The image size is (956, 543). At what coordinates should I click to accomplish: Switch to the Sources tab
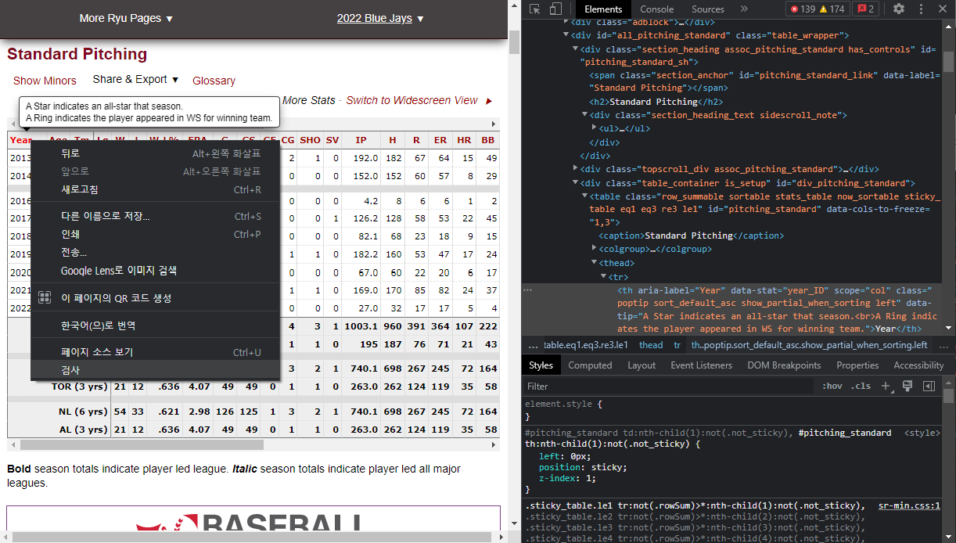708,9
